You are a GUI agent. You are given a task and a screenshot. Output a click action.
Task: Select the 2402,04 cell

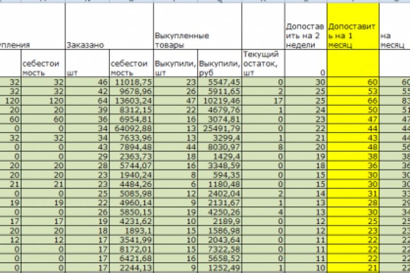[x=220, y=193]
